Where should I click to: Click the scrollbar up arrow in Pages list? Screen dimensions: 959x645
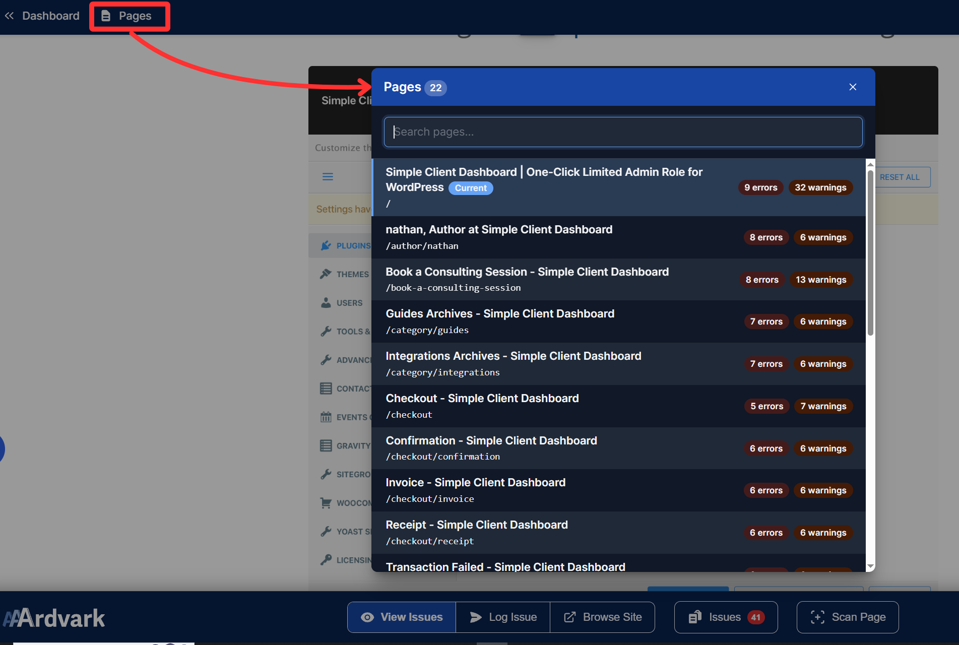870,164
